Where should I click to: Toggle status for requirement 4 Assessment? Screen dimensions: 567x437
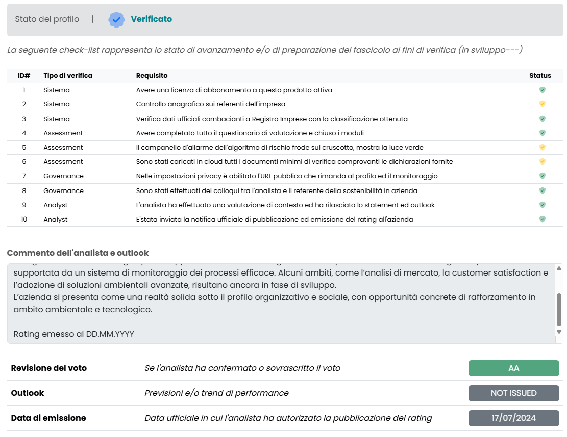[x=542, y=133]
